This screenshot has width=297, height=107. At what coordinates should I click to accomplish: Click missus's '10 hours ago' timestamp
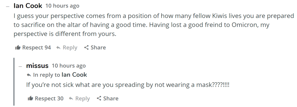click(69, 66)
